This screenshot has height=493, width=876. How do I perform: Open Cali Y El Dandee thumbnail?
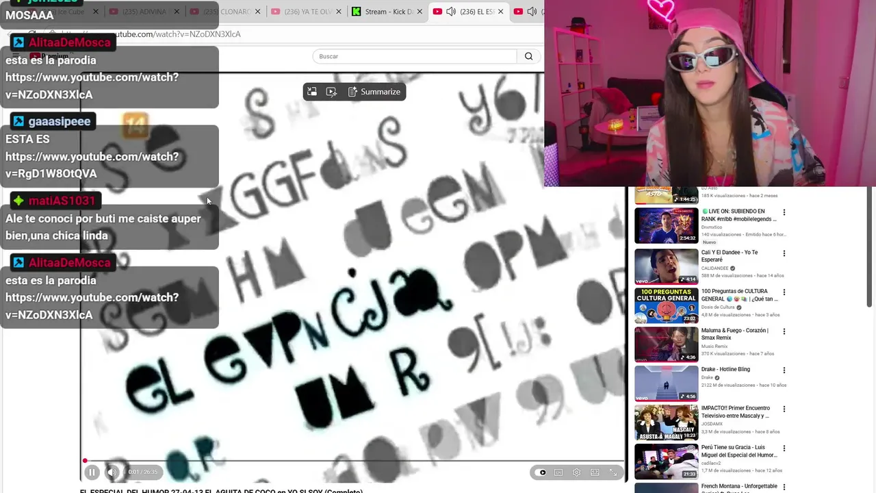[666, 266]
